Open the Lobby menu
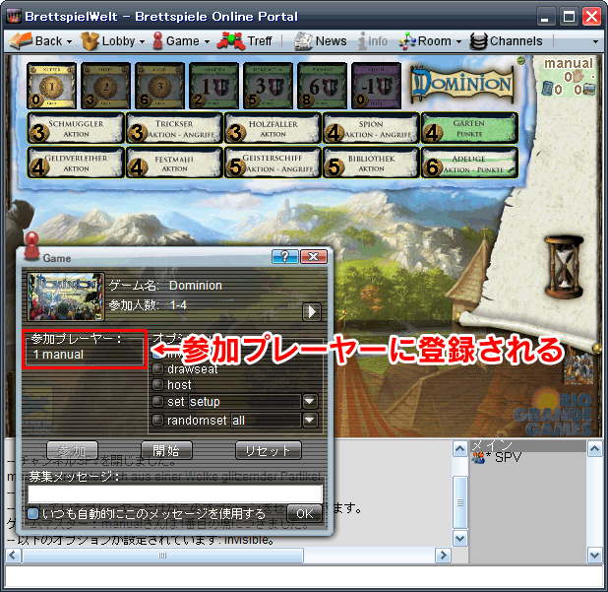The image size is (608, 592). 112,40
